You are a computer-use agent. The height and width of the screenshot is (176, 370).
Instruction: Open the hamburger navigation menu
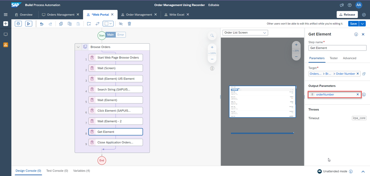click(x=6, y=15)
